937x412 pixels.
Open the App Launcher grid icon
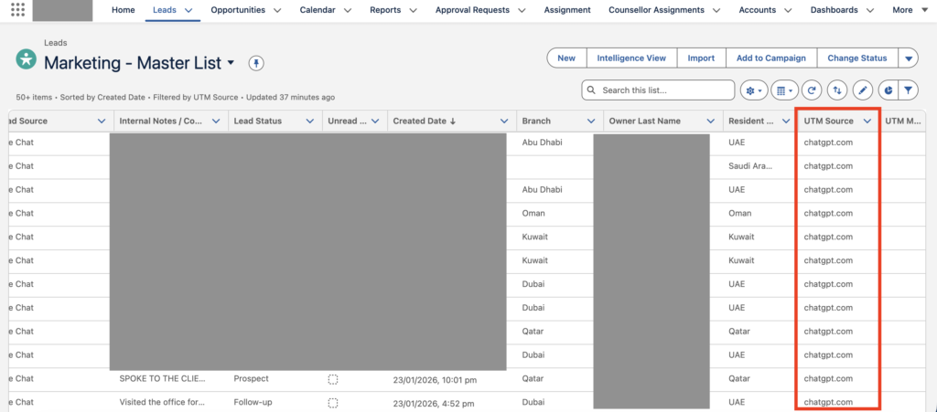point(17,10)
